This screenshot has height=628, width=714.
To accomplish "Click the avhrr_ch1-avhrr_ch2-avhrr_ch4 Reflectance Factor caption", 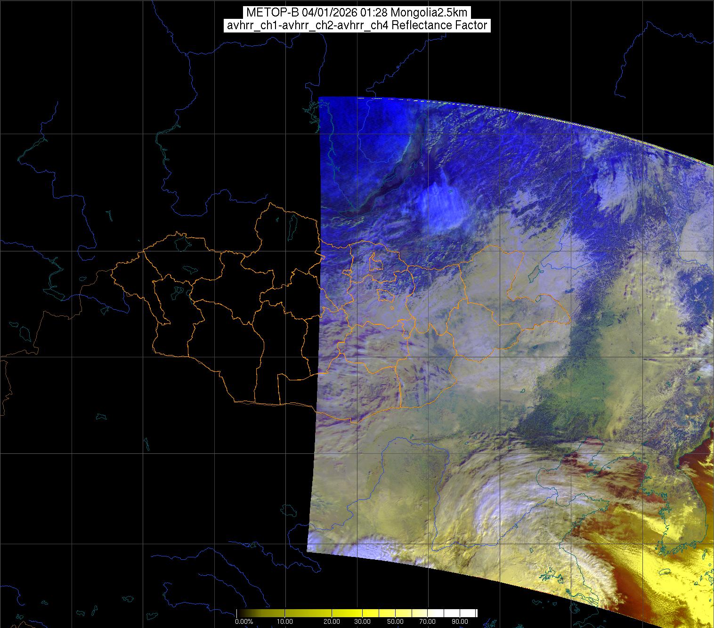I will [x=357, y=25].
